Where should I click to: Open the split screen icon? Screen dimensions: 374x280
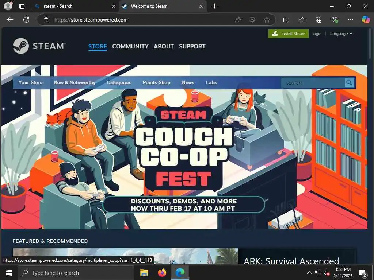[286, 20]
